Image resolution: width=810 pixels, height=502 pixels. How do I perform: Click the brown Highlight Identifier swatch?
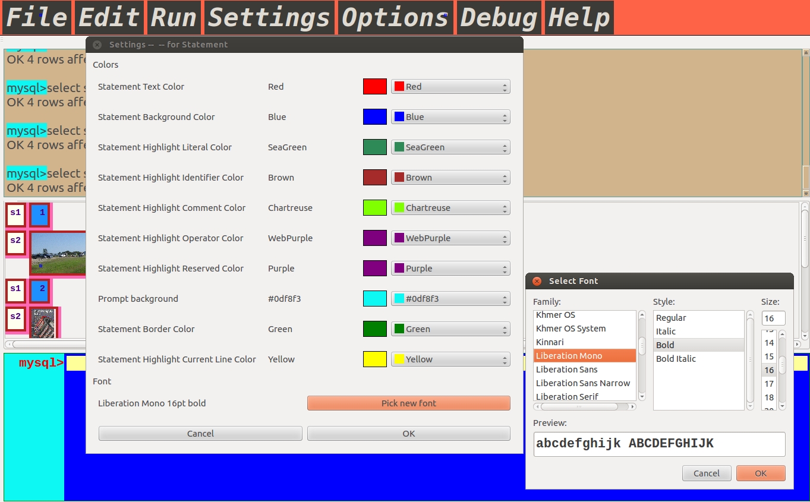(x=375, y=178)
